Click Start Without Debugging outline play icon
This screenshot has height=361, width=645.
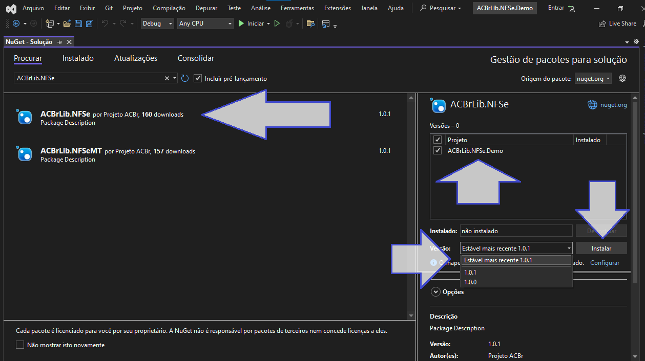tap(277, 24)
